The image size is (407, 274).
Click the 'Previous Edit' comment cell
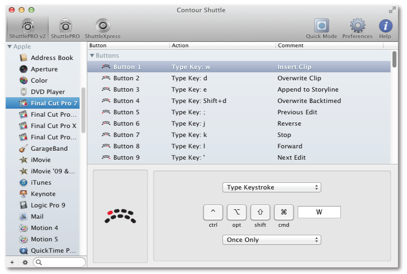297,112
